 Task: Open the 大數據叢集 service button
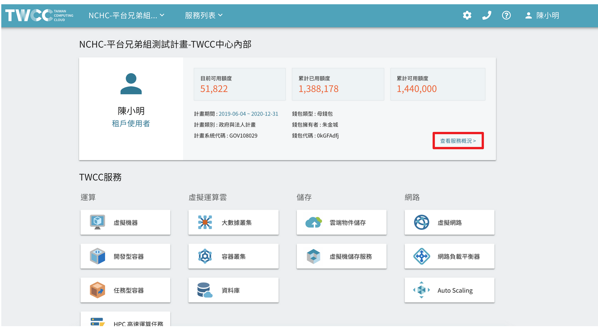click(233, 222)
